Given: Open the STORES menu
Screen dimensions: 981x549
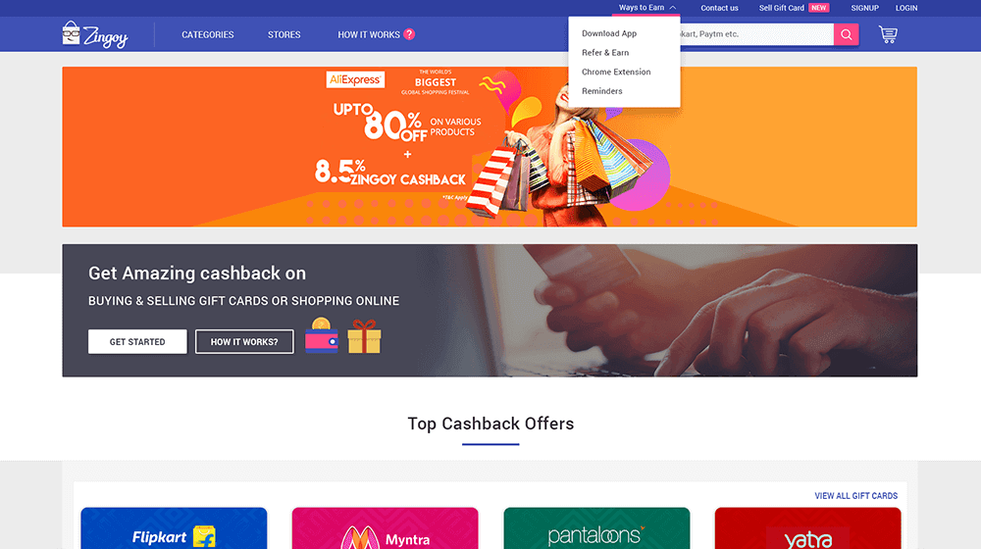Looking at the screenshot, I should pos(284,35).
